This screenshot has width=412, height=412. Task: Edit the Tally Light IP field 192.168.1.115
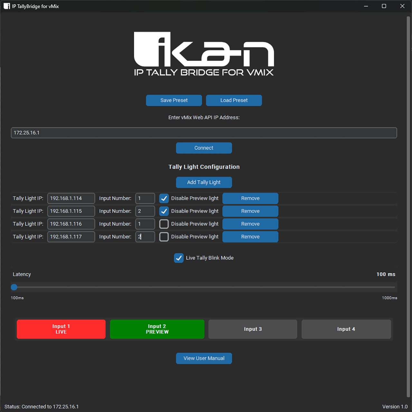click(71, 211)
